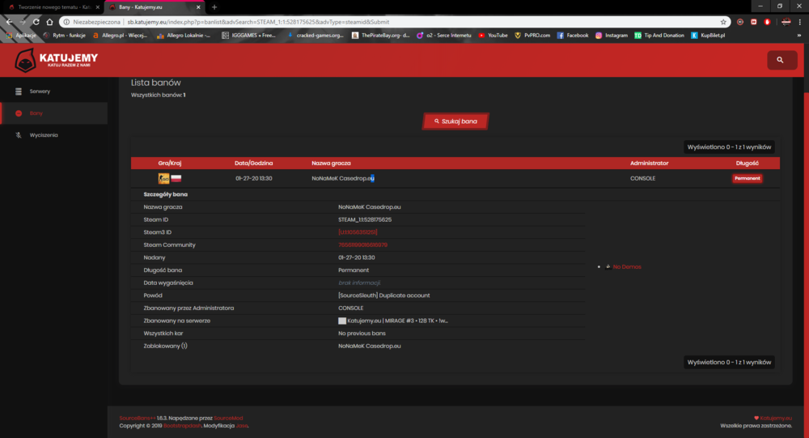Reload the current page
Viewport: 809px width, 438px height.
coord(36,22)
